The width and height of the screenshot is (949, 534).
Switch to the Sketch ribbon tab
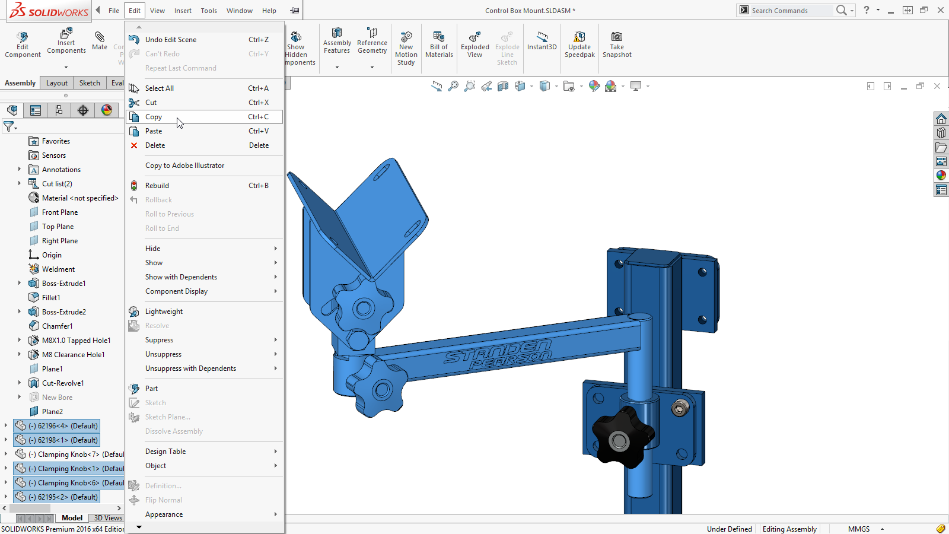(90, 83)
